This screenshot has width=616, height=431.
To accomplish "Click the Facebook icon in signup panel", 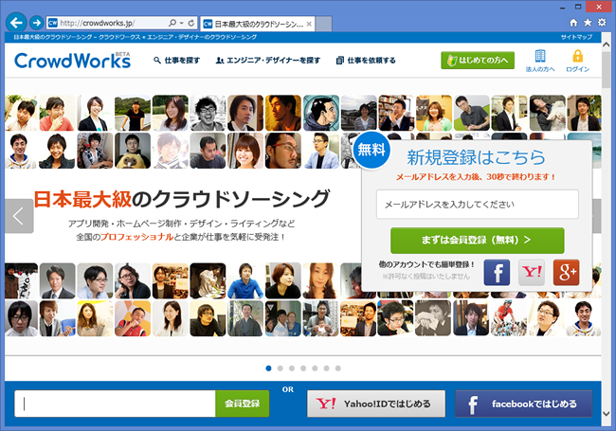I will click(x=497, y=272).
